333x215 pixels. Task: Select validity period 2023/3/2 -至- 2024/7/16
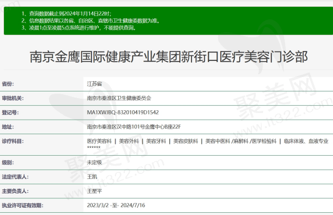pos(116,206)
